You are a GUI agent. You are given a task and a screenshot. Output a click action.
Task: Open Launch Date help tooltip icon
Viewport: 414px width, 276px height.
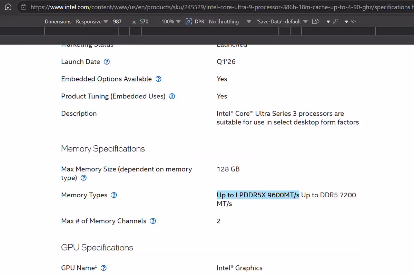coord(107,62)
